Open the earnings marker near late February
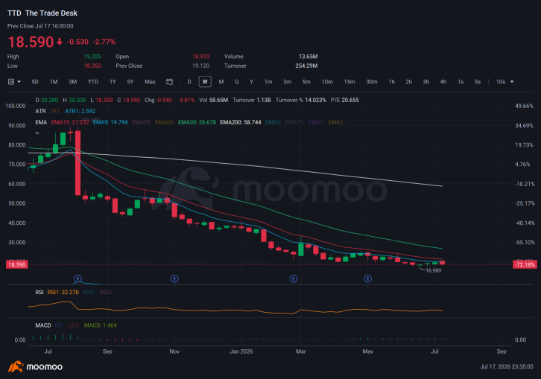 pyautogui.click(x=294, y=278)
